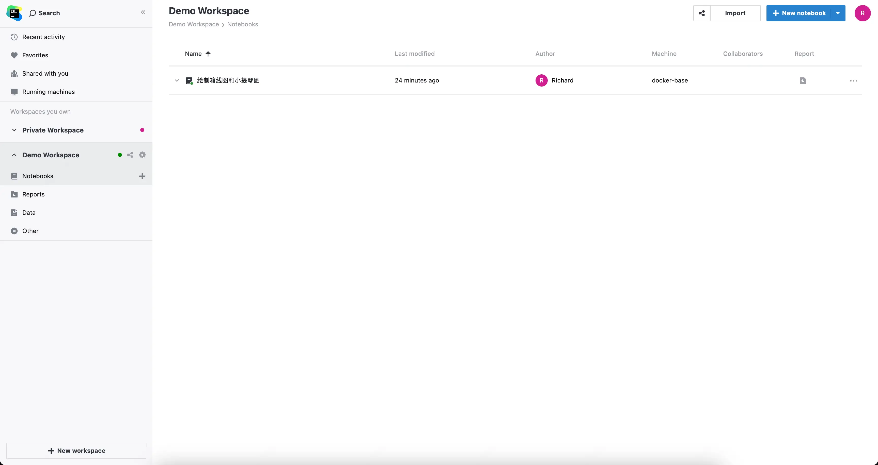Click Running machines monitor icon
The height and width of the screenshot is (465, 878).
[14, 92]
